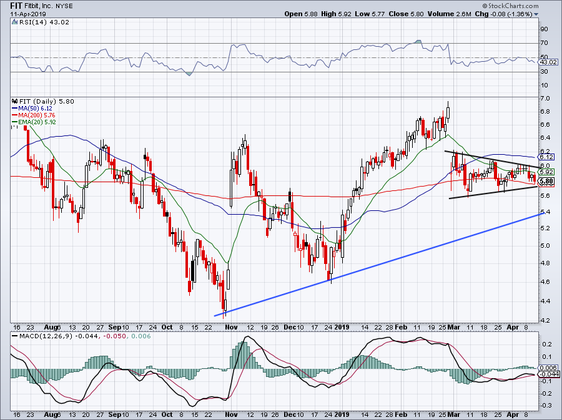Click 'Mar' on the price panel date axis
This screenshot has width=562, height=420.
click(x=454, y=327)
